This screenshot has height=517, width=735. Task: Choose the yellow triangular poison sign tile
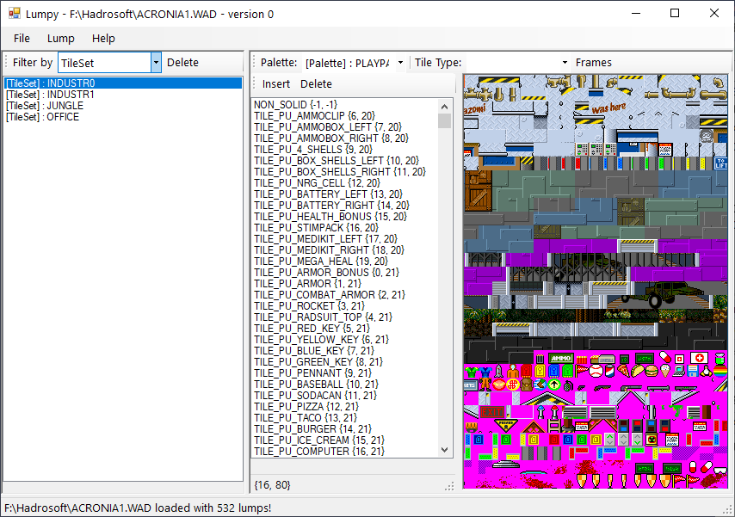click(x=506, y=425)
